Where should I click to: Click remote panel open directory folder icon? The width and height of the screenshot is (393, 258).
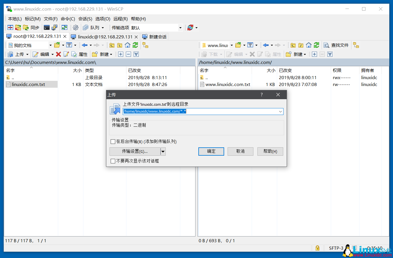tap(238, 45)
